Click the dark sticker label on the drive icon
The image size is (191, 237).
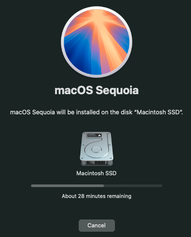click(94, 135)
